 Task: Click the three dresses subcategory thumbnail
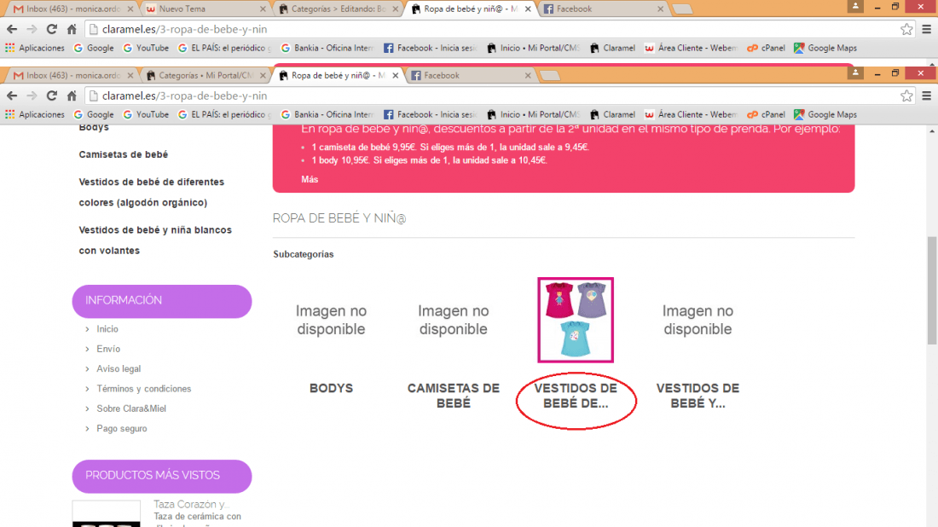[x=576, y=320]
